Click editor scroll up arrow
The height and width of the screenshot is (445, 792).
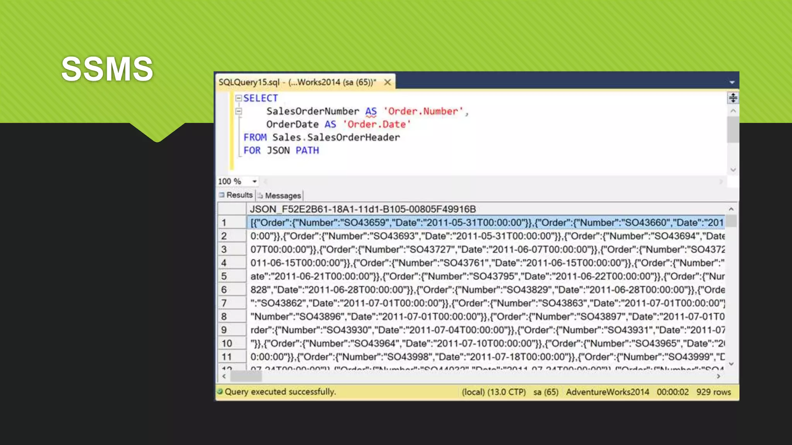733,111
